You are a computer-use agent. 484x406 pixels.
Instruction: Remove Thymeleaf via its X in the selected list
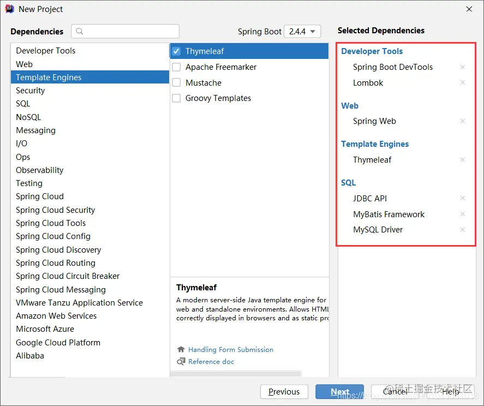[462, 160]
